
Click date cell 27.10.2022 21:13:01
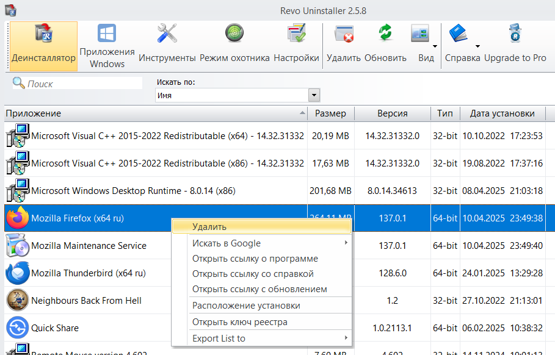[502, 301]
